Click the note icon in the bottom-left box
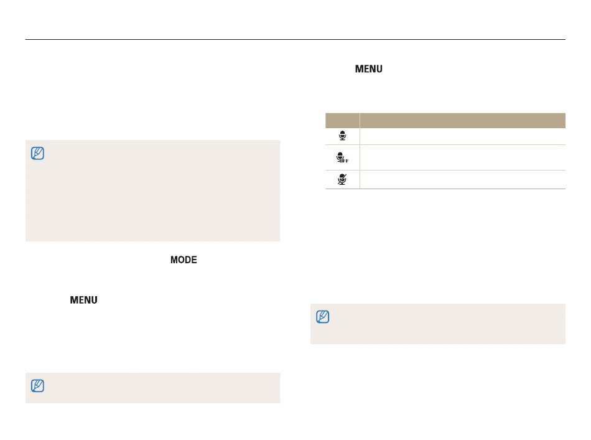591x440 pixels. (38, 386)
